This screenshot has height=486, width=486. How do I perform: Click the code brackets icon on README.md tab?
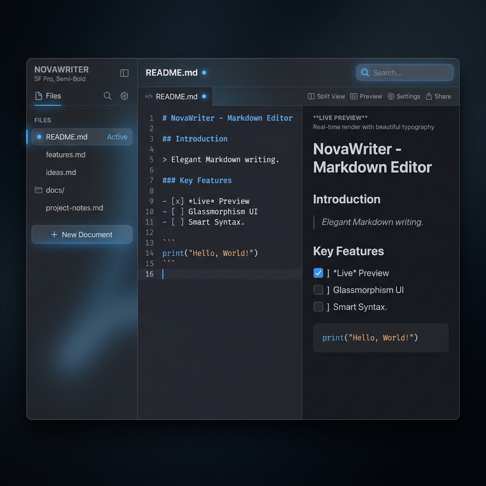click(149, 96)
